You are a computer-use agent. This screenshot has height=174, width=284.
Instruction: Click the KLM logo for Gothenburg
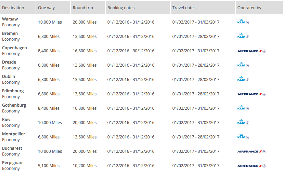point(243,108)
